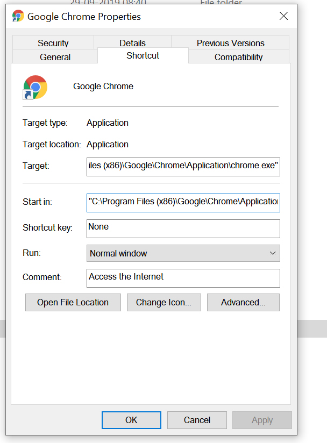
Task: Open the Compatibility tab
Action: click(x=238, y=57)
